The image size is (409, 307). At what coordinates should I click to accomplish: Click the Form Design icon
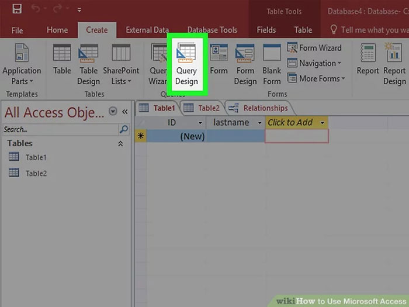click(245, 63)
